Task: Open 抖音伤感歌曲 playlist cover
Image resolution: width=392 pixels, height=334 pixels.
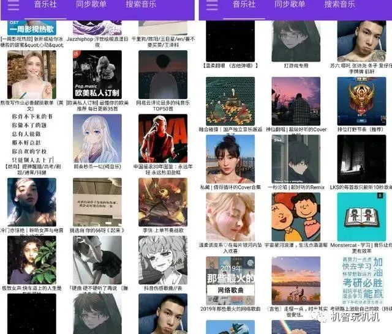Action: [163, 260]
